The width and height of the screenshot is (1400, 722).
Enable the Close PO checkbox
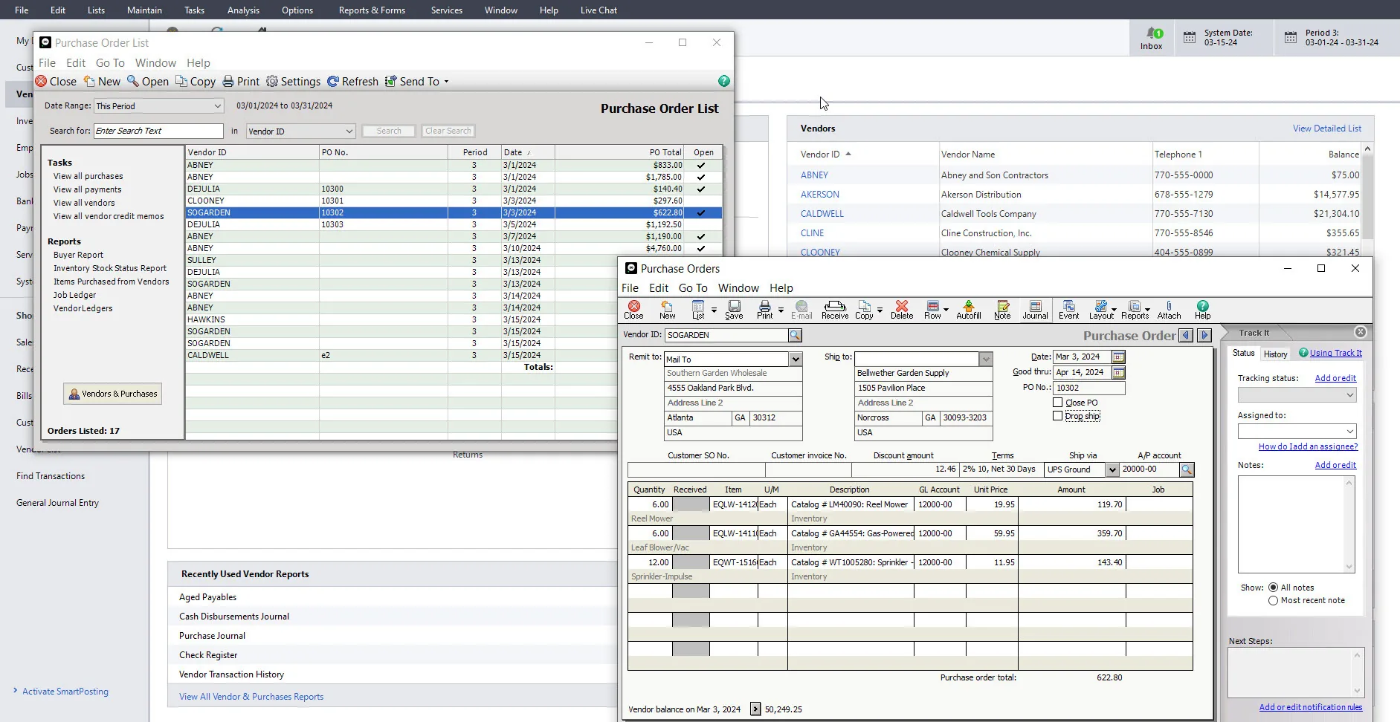1057,402
